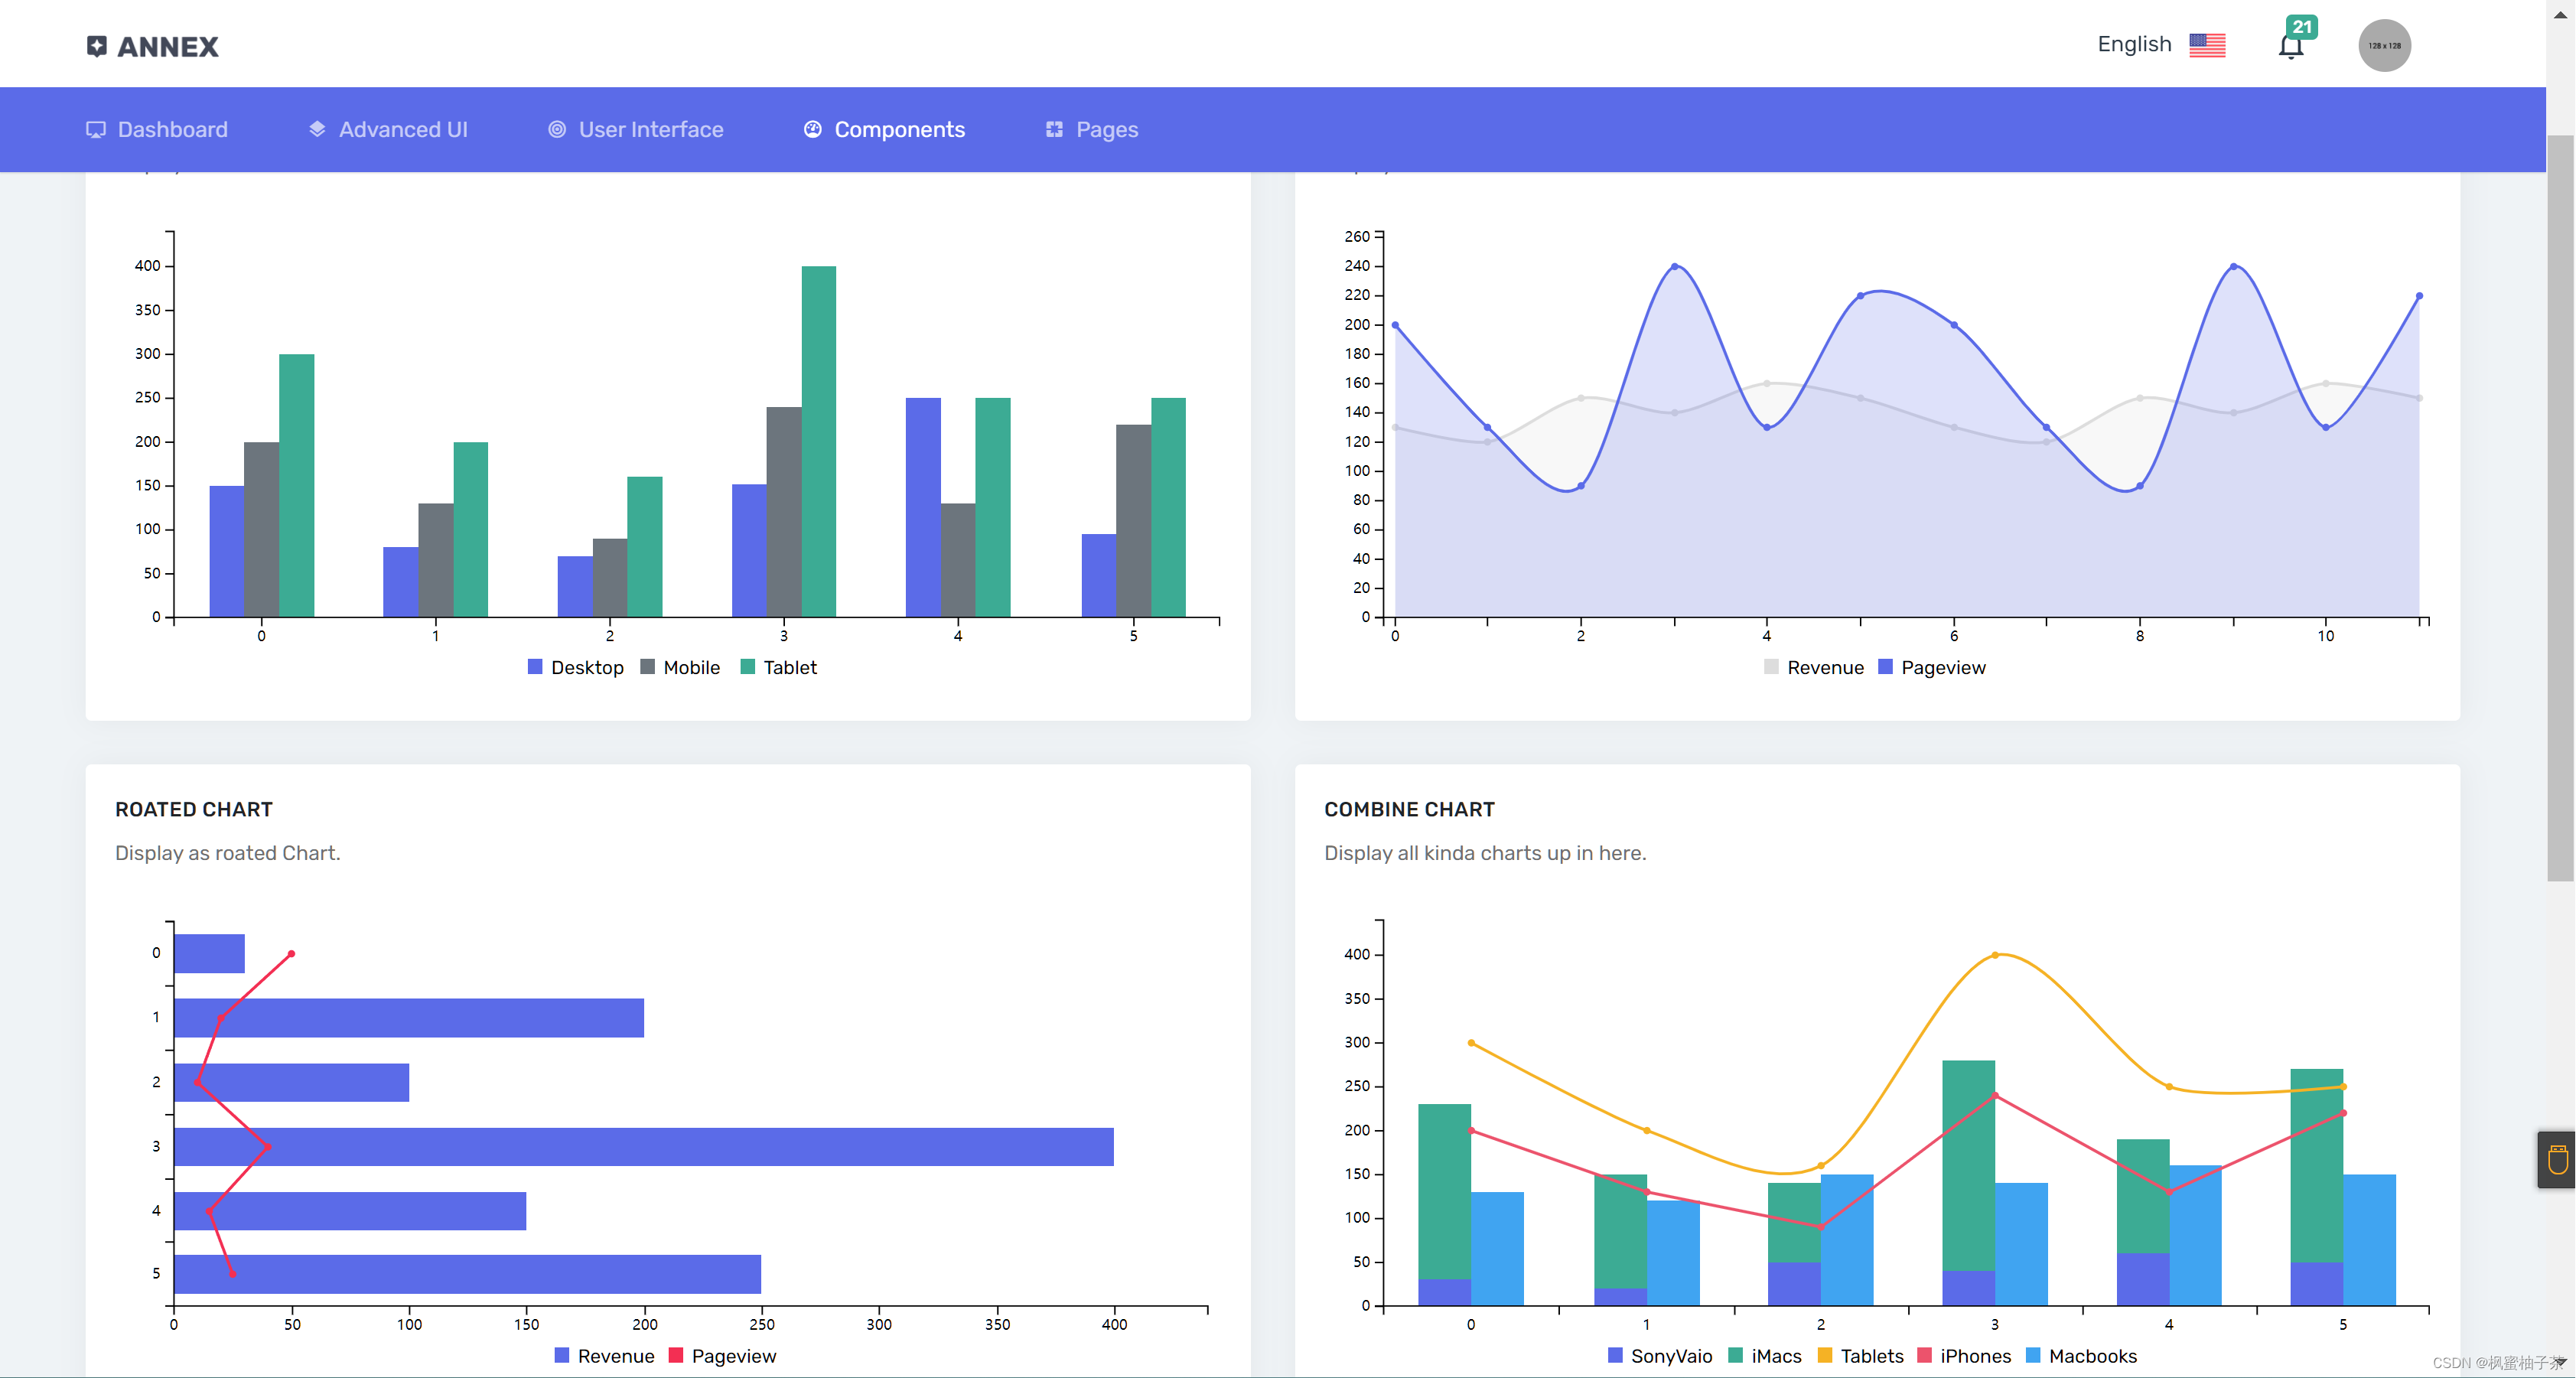Toggle Mobile series in bar chart legend

[x=680, y=667]
